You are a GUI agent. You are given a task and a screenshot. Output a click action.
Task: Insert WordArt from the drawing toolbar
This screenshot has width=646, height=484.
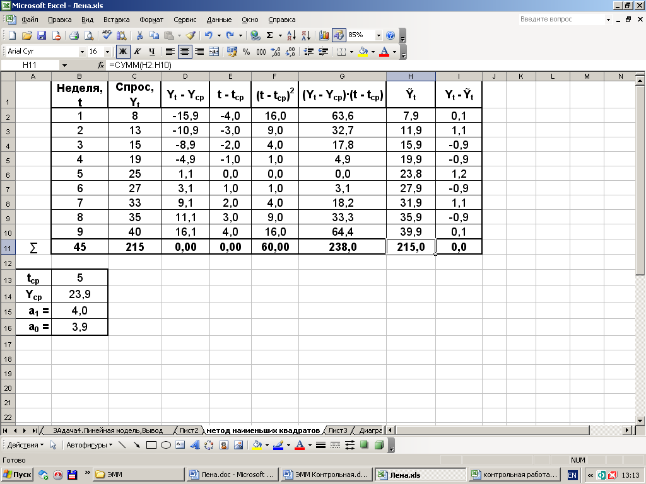tap(194, 445)
